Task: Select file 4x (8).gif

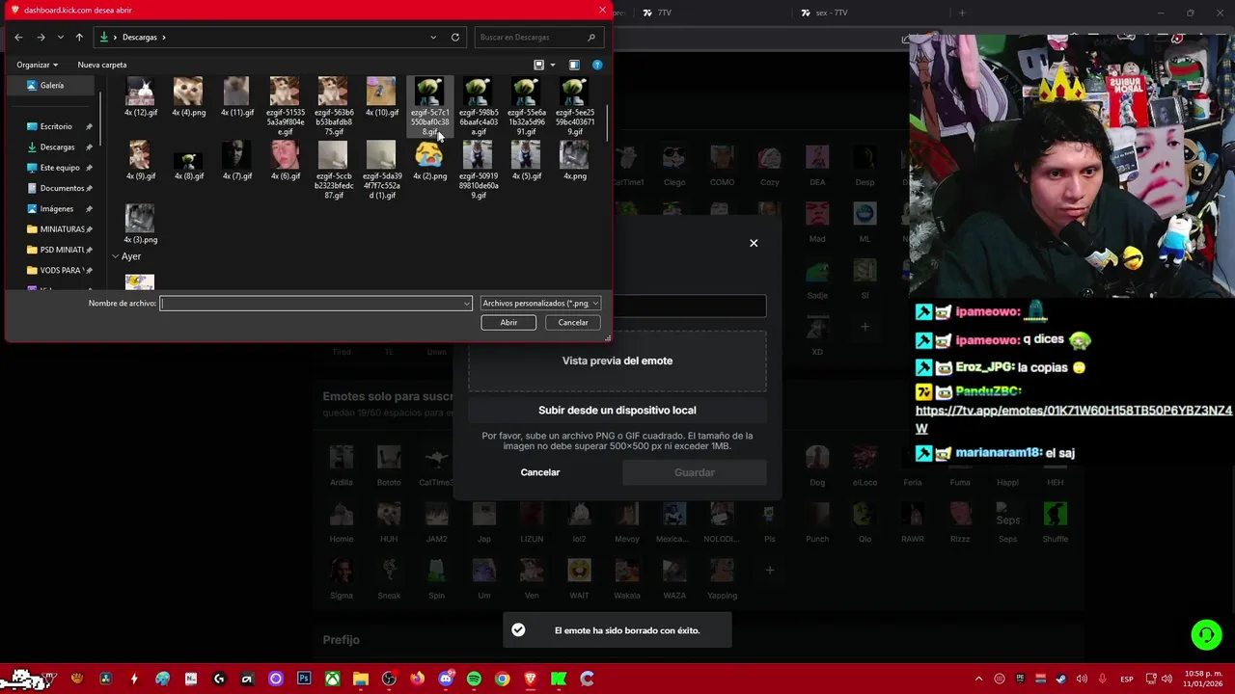Action: [x=188, y=161]
